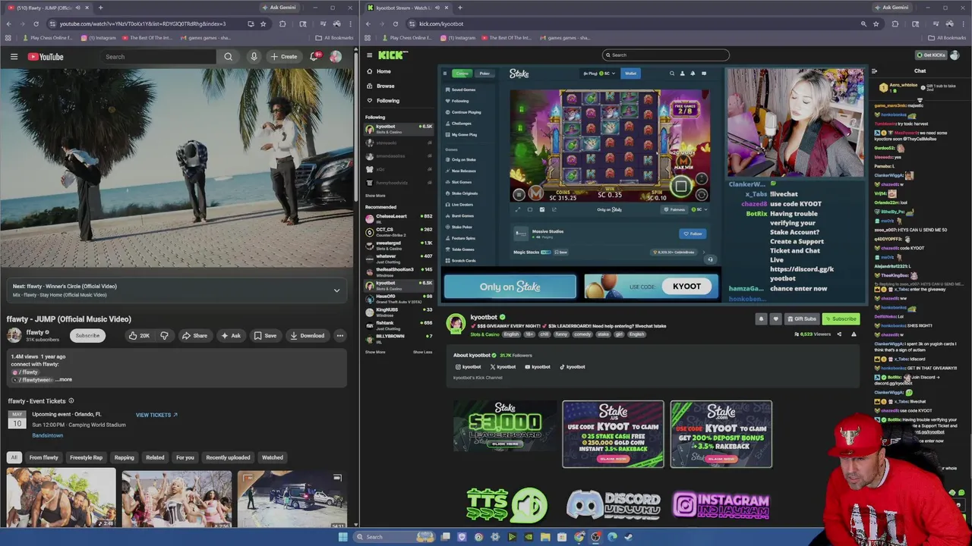The width and height of the screenshot is (972, 546).
Task: Select the For you chip
Action: tap(185, 457)
